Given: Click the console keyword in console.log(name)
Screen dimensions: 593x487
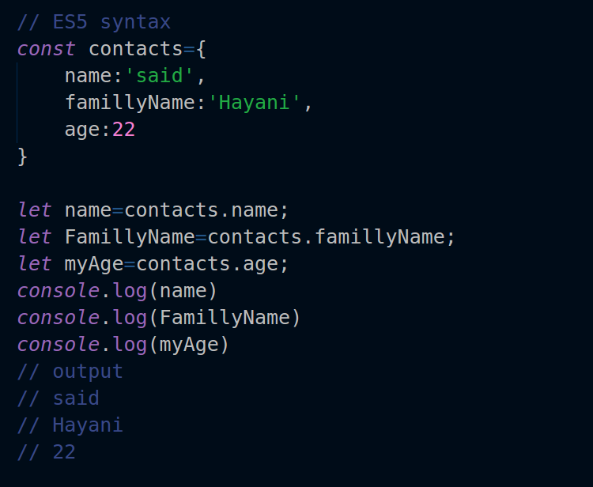Looking at the screenshot, I should pos(58,290).
